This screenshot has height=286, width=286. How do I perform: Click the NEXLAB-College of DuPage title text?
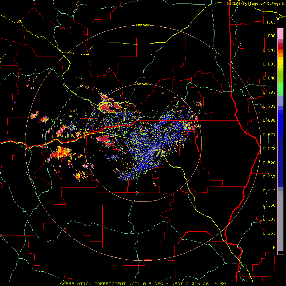pyautogui.click(x=255, y=3)
